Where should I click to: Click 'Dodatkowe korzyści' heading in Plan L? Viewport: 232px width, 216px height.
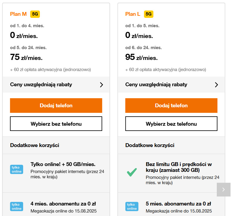(150, 145)
